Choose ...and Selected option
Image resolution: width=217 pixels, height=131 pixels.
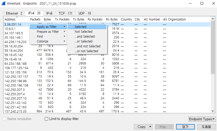coord(87,36)
